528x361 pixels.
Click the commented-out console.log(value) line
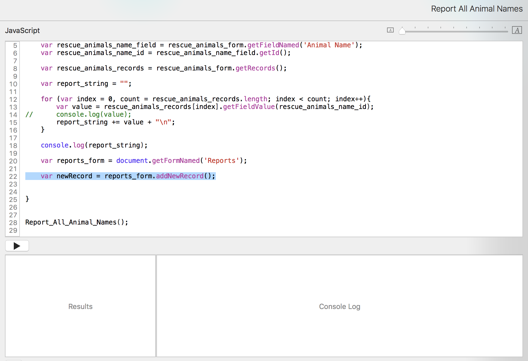tap(94, 114)
